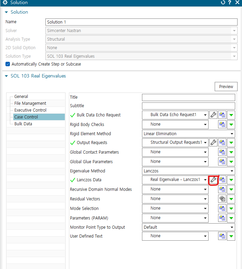
Task: Create new Bulk Data Echo Request object icon
Action: point(222,115)
